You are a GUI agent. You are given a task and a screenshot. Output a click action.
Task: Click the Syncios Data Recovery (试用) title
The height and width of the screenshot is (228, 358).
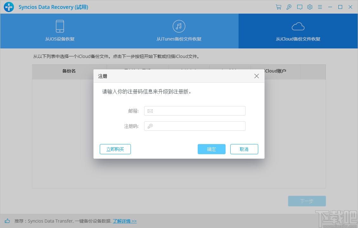pos(53,7)
